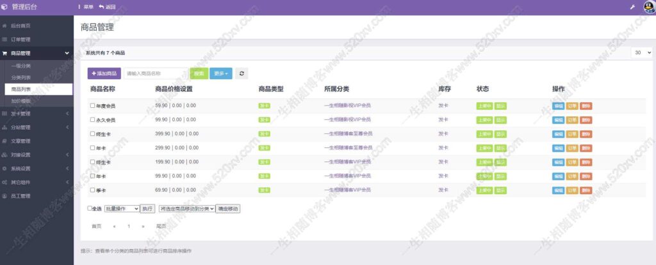Go to 尾页 in the pagination
The image size is (656, 265).
coord(161,226)
